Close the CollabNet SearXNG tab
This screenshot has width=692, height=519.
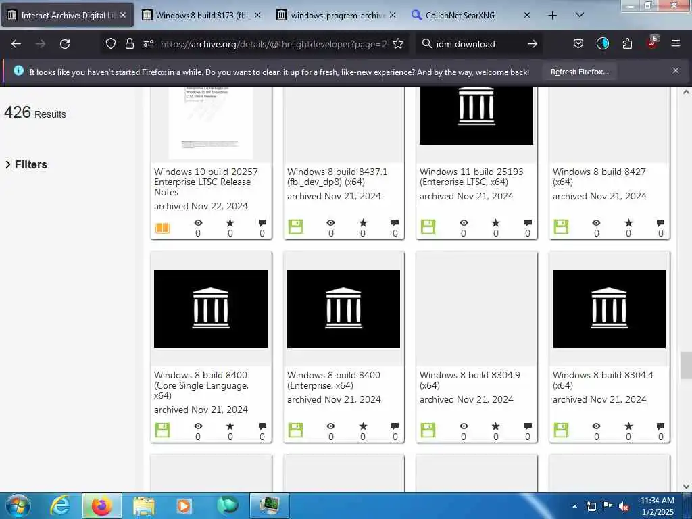pos(527,15)
